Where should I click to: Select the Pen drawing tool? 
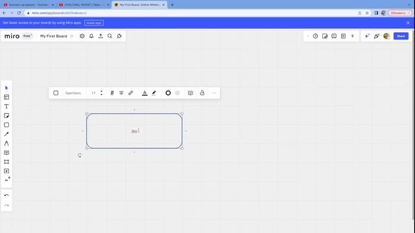[6, 144]
